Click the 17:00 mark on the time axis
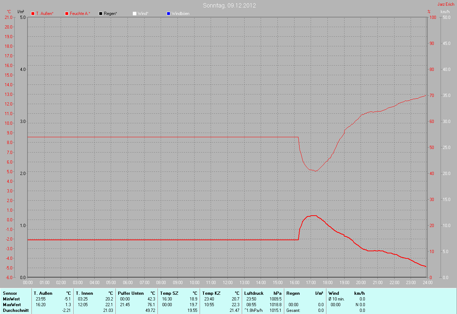This screenshot has width=457, height=314. pos(311,283)
